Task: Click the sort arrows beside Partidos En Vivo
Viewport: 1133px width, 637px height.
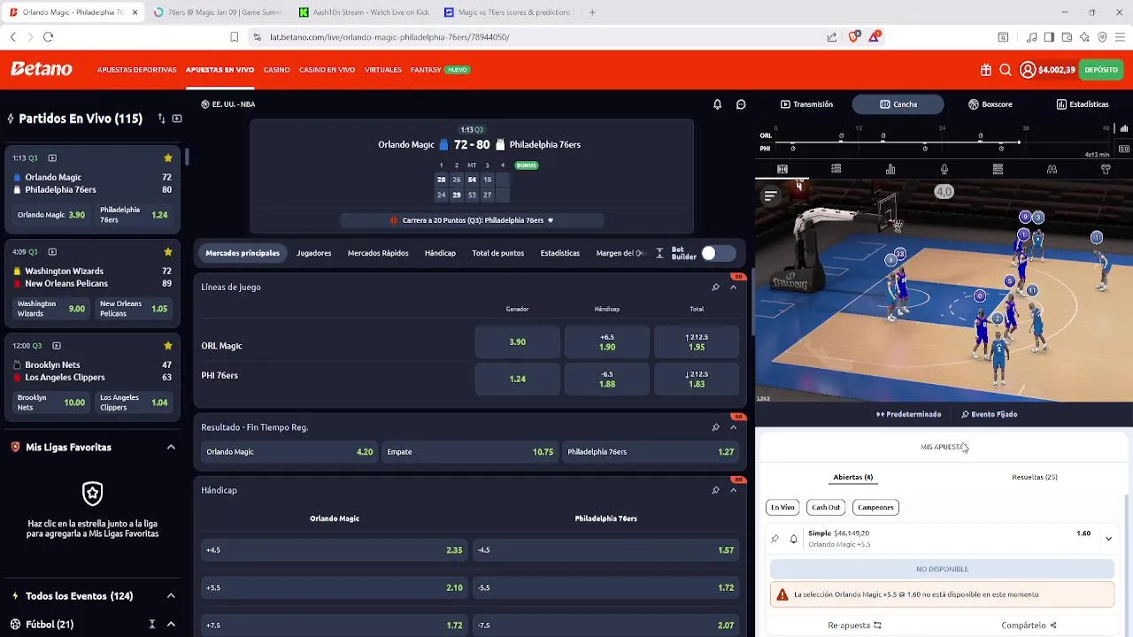Action: 161,119
